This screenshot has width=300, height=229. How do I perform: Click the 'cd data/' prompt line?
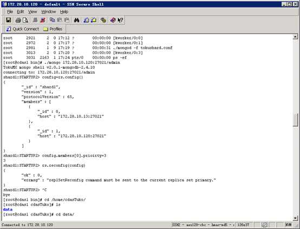tap(38, 214)
